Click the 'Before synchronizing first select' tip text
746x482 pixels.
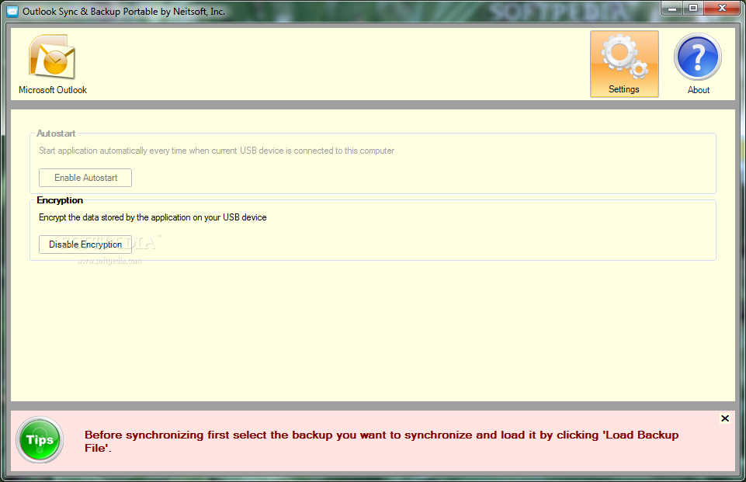[x=382, y=441]
